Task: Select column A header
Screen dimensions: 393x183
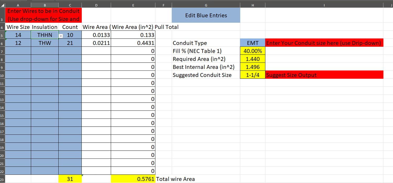Action: 18,5
